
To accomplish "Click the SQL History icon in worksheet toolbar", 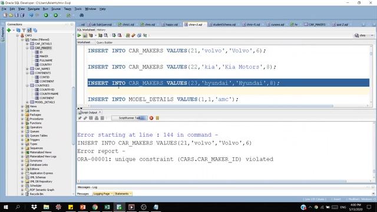I will (139, 35).
